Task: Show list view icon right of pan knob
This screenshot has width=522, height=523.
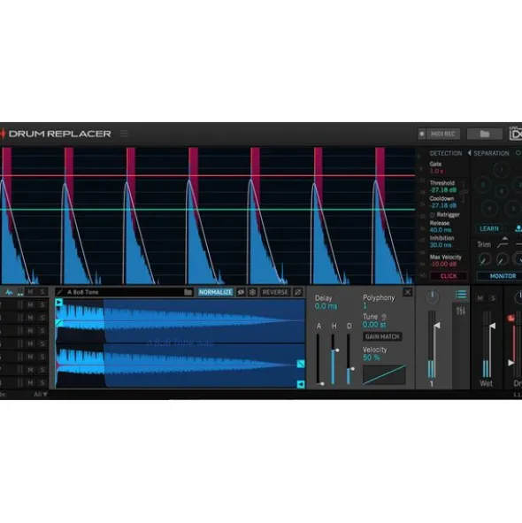Action: tap(461, 294)
